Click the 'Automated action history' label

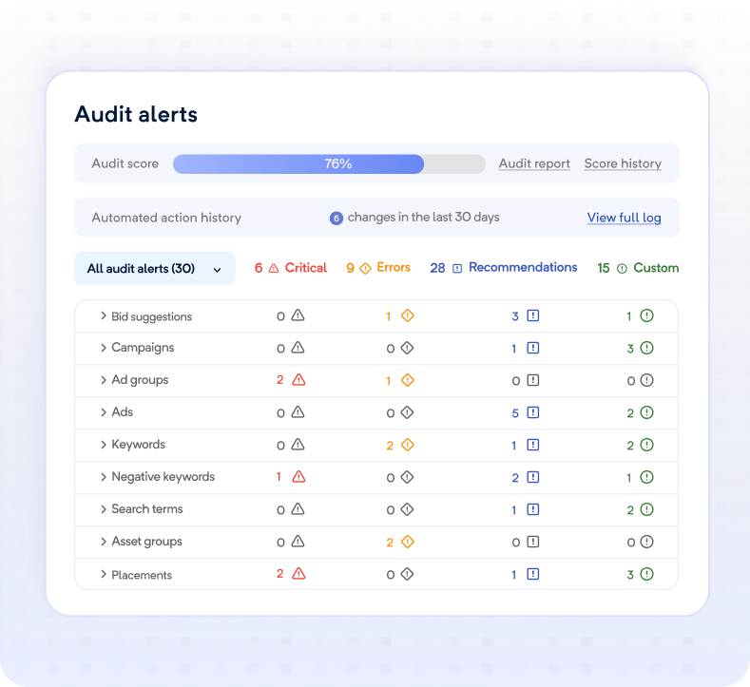[x=166, y=218]
